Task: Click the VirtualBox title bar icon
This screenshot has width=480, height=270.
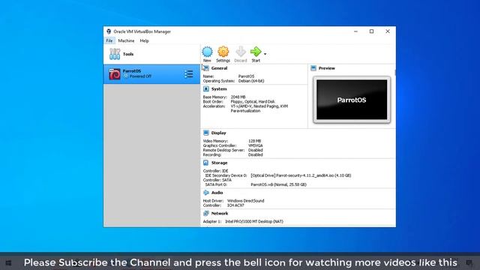Action: coord(109,31)
